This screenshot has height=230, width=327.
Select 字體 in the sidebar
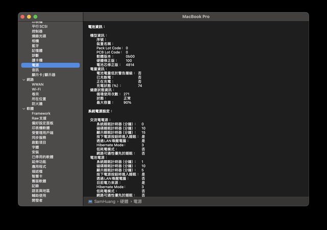(35, 147)
